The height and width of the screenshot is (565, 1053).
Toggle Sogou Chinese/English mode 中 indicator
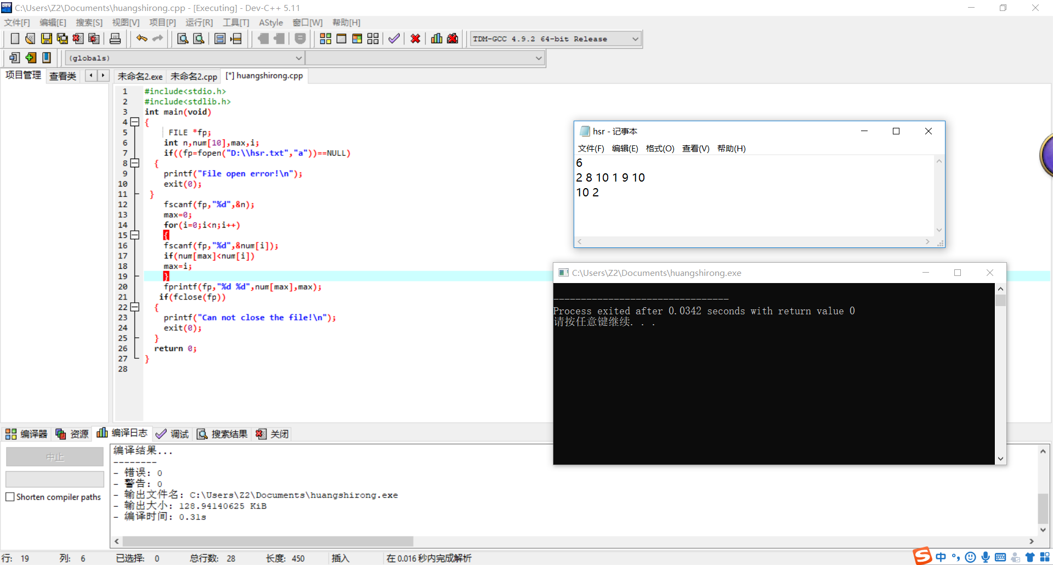point(941,557)
